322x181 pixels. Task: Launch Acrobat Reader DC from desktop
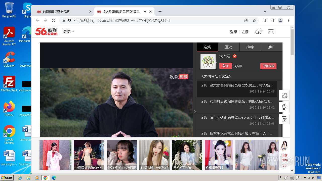coord(9,36)
